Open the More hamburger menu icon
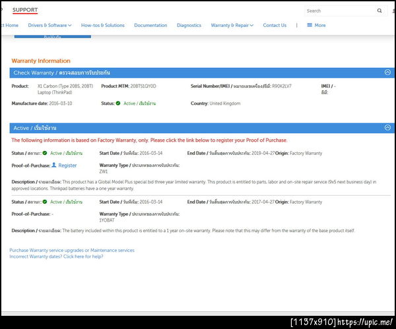This screenshot has height=329, width=396. click(310, 25)
